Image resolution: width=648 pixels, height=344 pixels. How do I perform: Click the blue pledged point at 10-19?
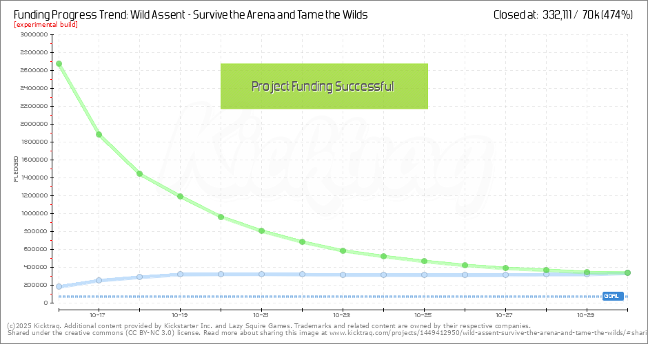click(x=181, y=275)
